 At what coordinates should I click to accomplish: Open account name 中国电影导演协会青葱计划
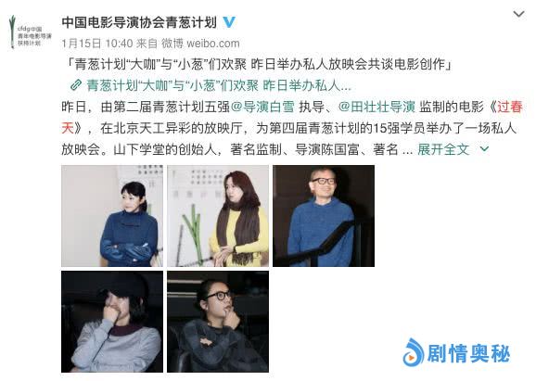point(139,22)
